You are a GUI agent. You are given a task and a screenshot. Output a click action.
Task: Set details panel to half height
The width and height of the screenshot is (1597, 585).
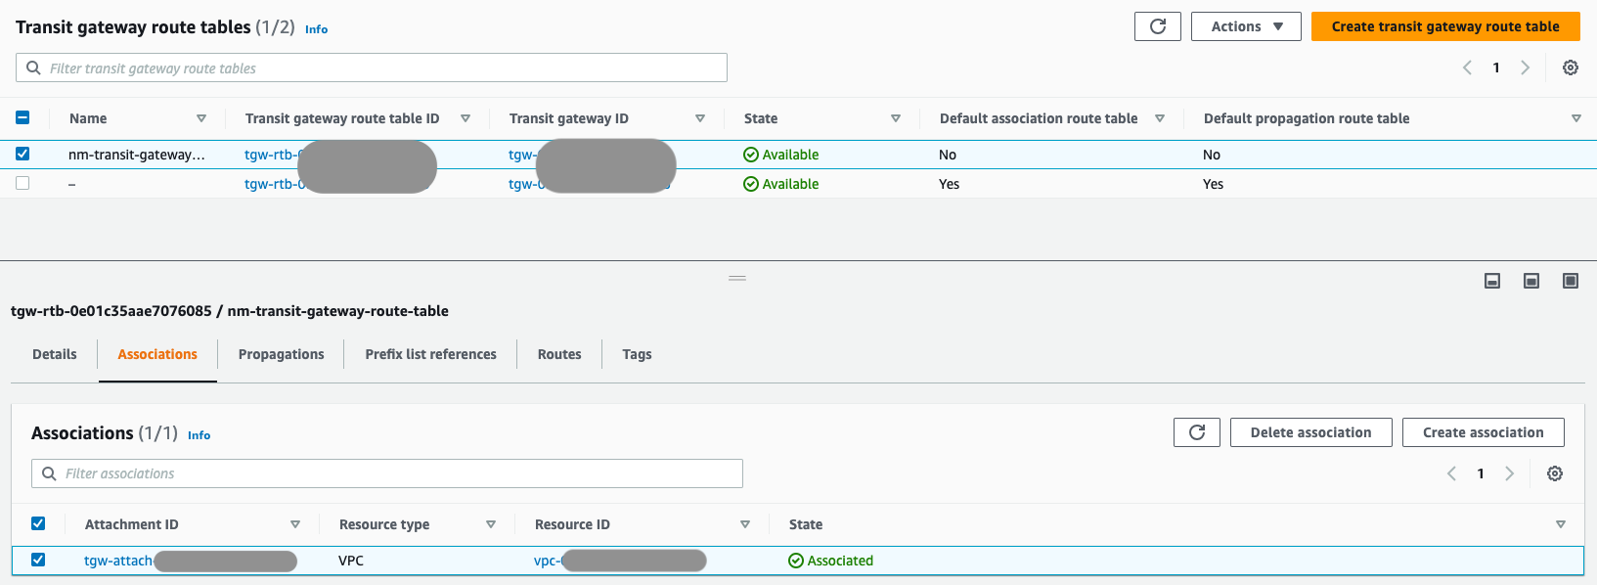click(x=1531, y=281)
